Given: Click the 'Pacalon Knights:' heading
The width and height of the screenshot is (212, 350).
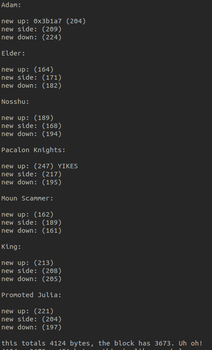Looking at the screenshot, I should pos(33,150).
